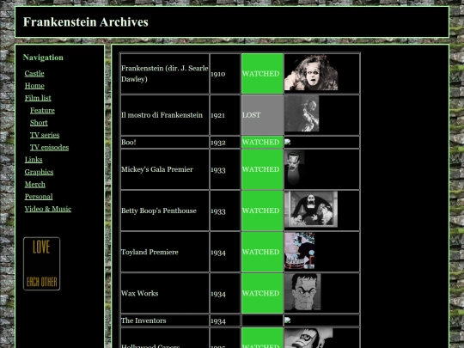
Task: Select 'The Inventors' title cell
Action: click(x=165, y=321)
